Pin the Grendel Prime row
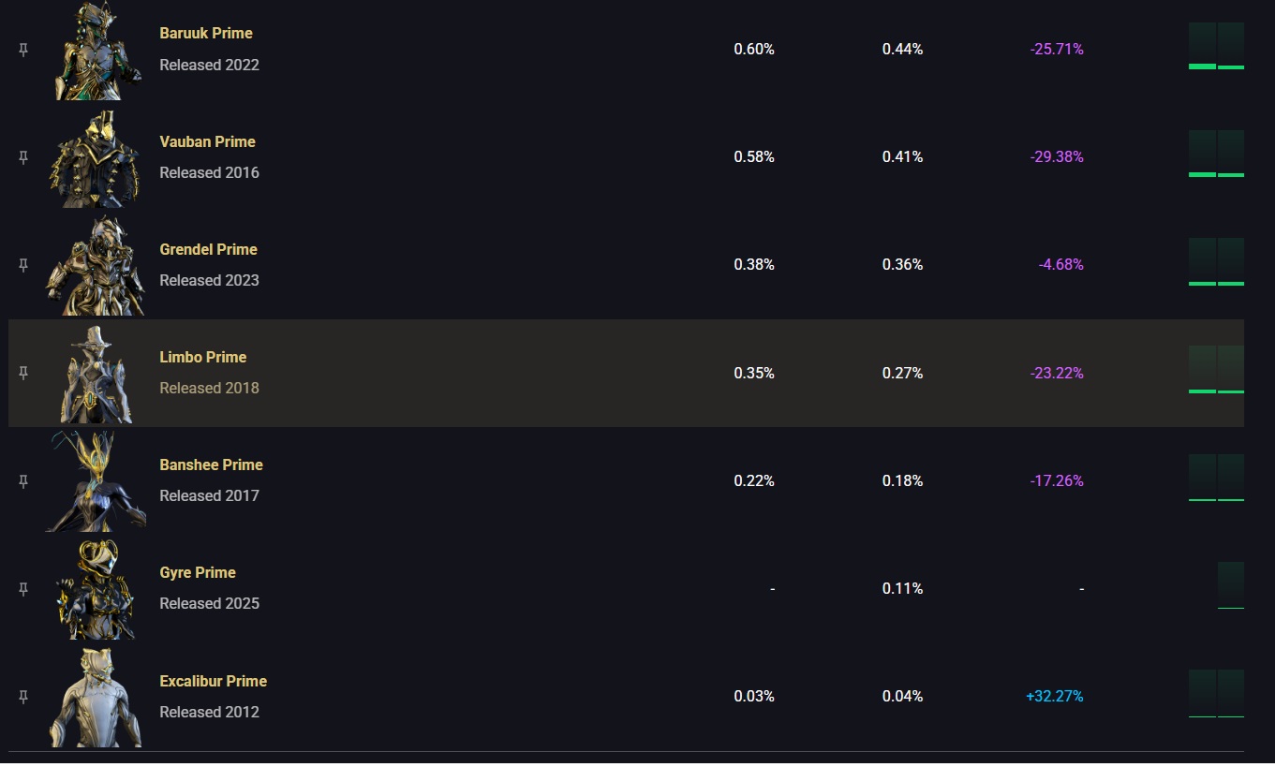1275x767 pixels. (x=23, y=265)
